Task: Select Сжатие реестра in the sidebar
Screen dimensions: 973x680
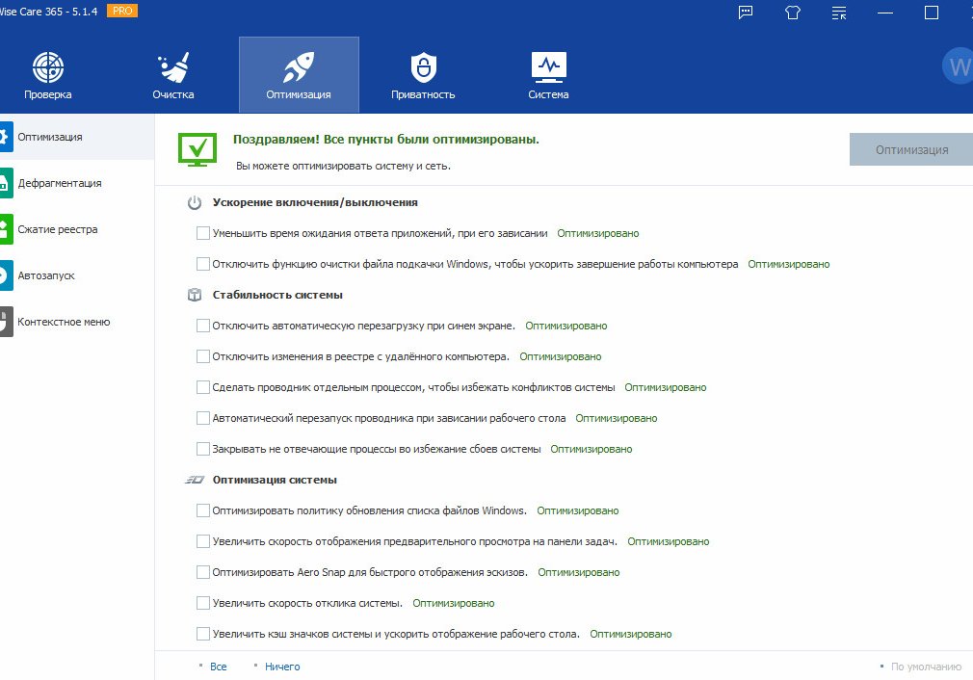Action: tap(77, 229)
